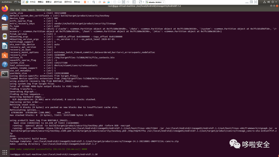The width and height of the screenshot is (279, 157).
Task: Maximize the terminal window round button
Action: click(274, 6)
